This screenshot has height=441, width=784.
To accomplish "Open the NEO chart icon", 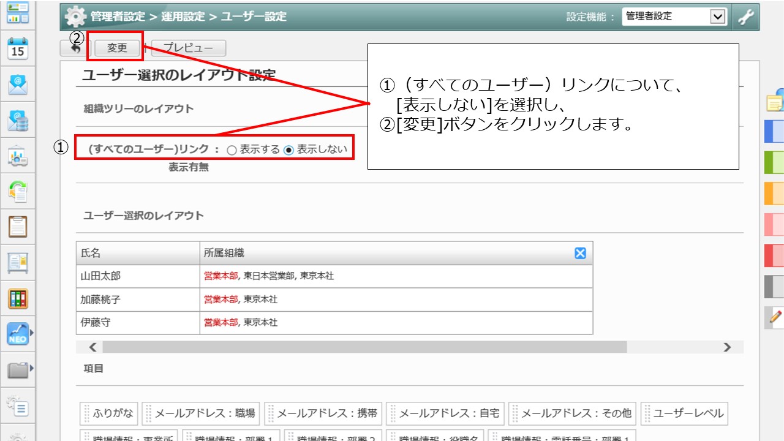I will coord(18,334).
